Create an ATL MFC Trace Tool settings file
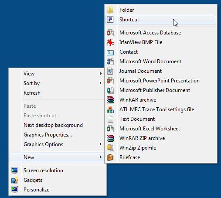 coord(161,109)
